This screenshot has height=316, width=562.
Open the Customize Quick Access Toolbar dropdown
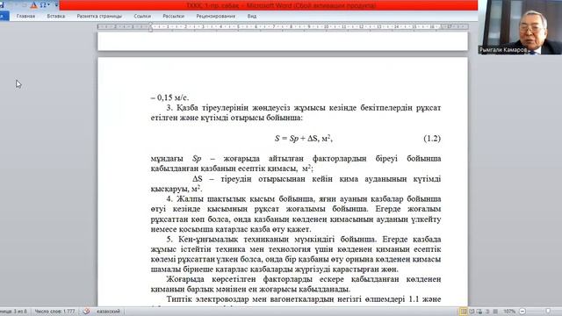pos(56,5)
